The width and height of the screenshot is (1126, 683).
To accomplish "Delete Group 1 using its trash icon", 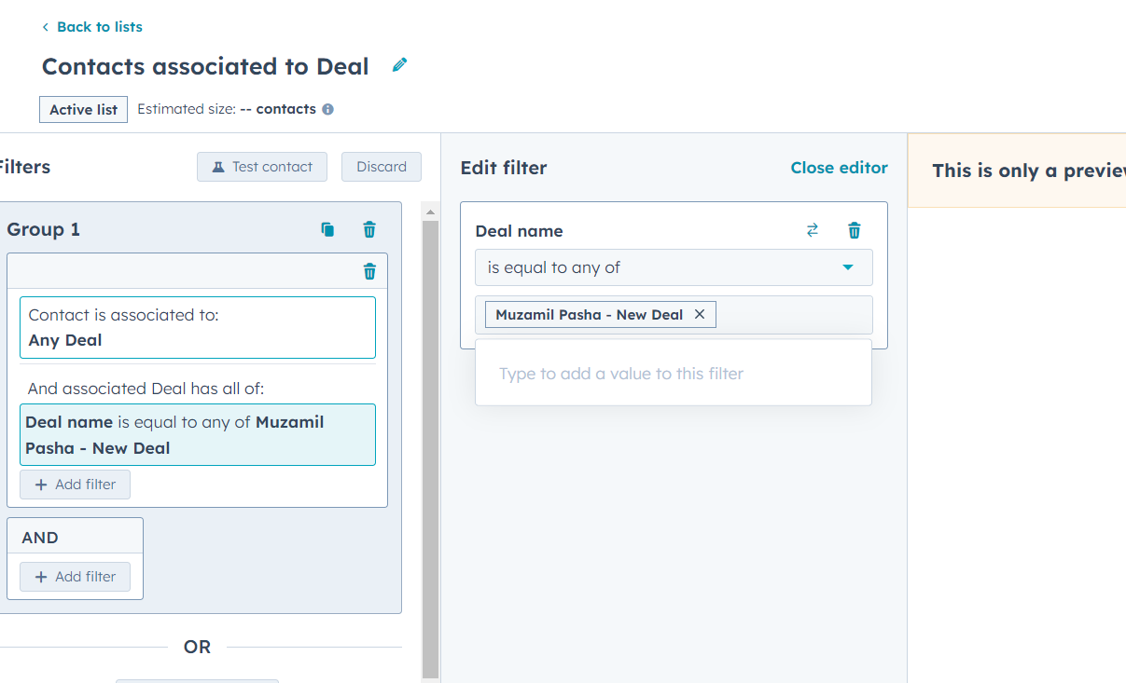I will point(368,228).
